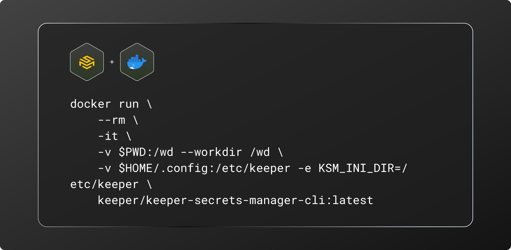This screenshot has height=250, width=511.
Task: Click the backslash after "--rm"
Action: pyautogui.click(x=136, y=120)
